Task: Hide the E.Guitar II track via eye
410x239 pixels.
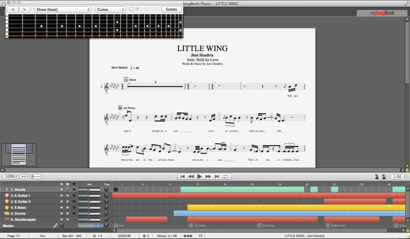Action: coord(74,201)
